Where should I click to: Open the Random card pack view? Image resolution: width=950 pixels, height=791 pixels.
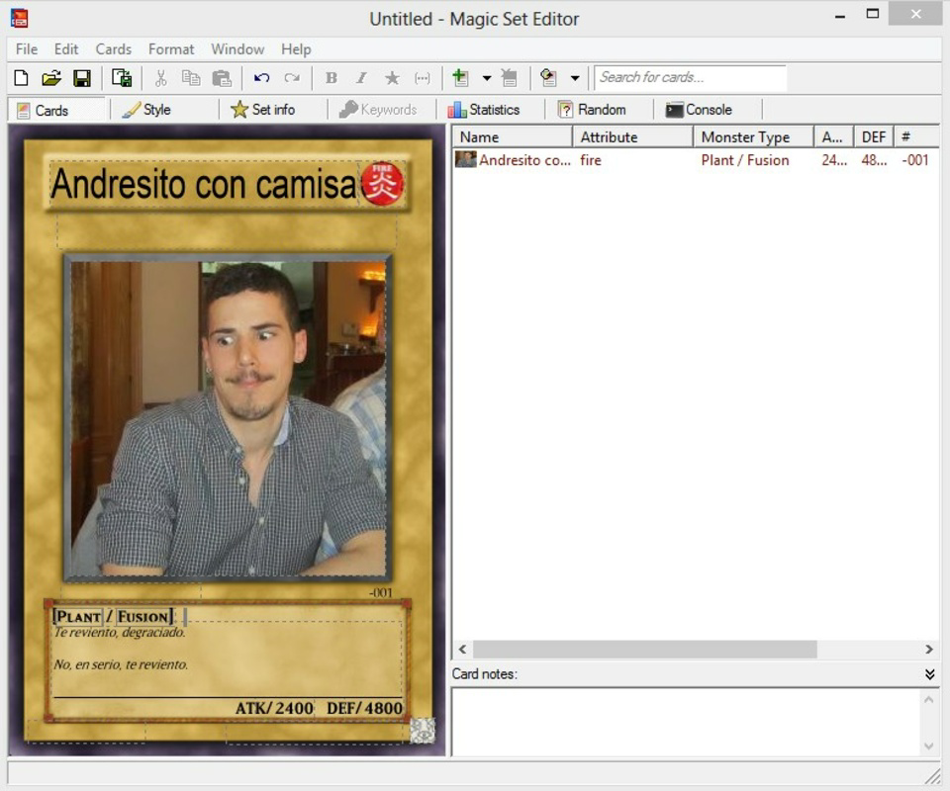tap(598, 109)
